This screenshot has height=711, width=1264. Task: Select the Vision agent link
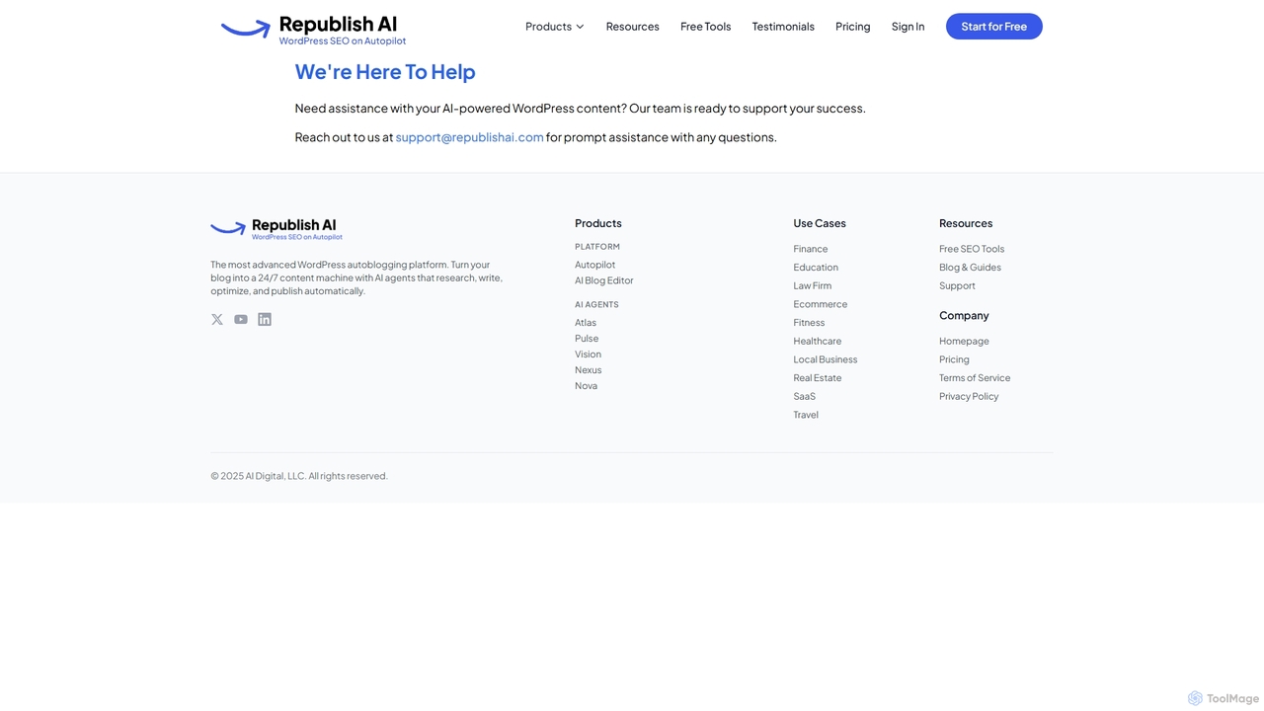click(589, 355)
